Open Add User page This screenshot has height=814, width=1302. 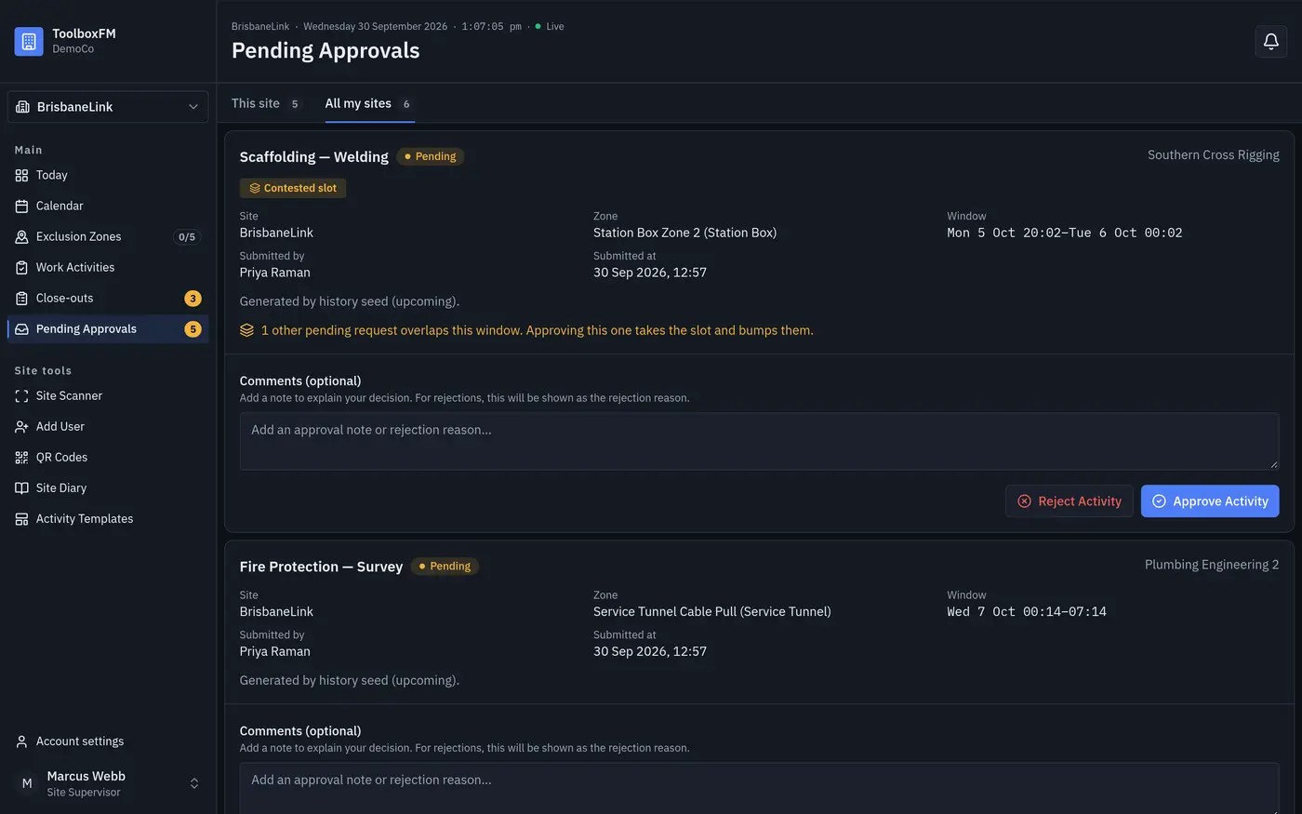[x=108, y=426]
